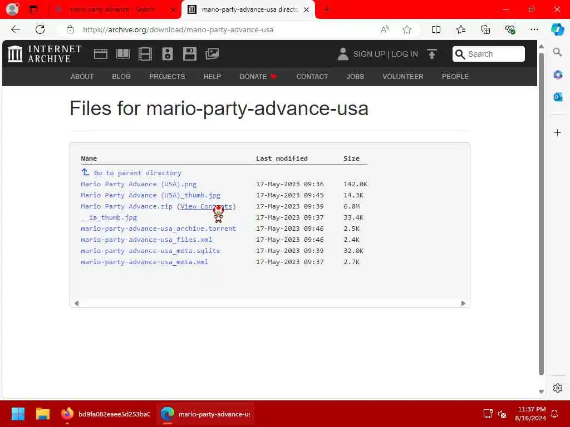The image size is (570, 427).
Task: View site information lock icon
Action: click(x=70, y=30)
